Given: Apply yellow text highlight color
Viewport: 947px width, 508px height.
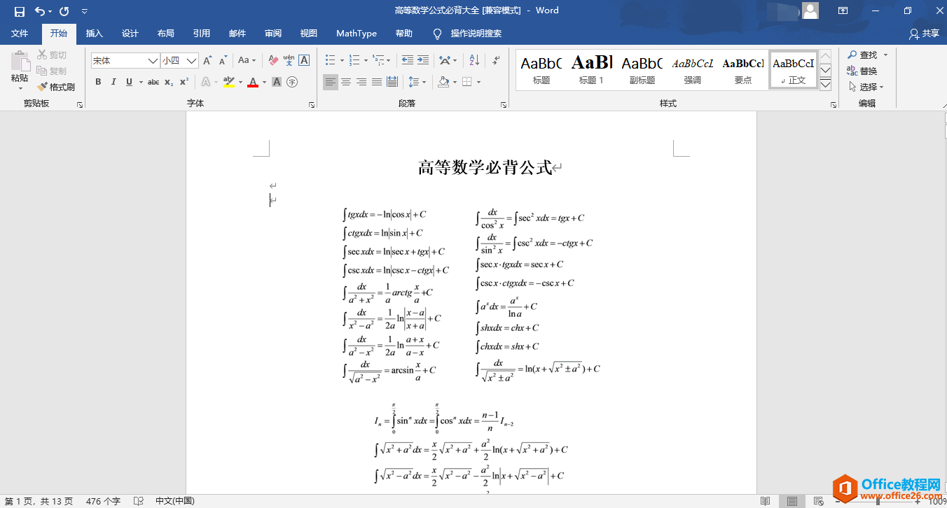Looking at the screenshot, I should (228, 82).
